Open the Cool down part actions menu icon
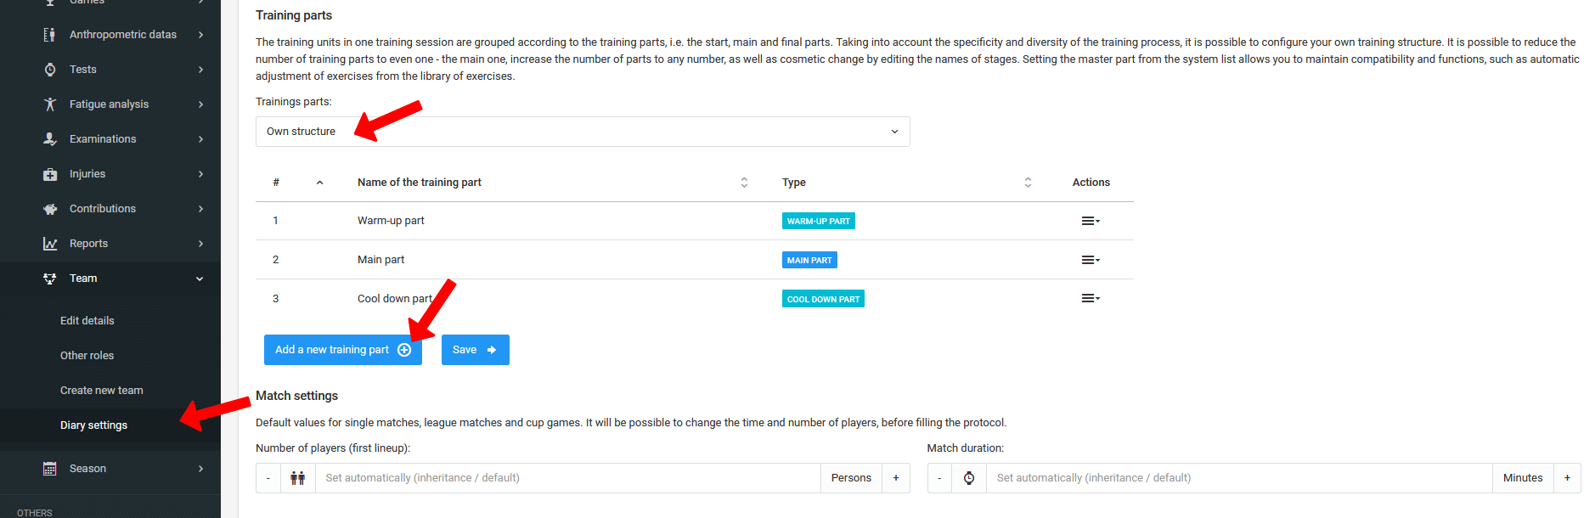Image resolution: width=1595 pixels, height=518 pixels. click(1090, 298)
